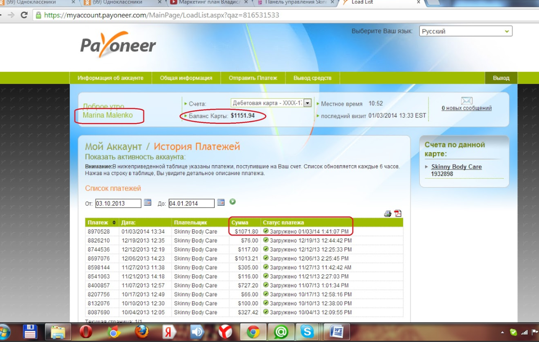Click the green go arrow to apply dates

pos(232,202)
